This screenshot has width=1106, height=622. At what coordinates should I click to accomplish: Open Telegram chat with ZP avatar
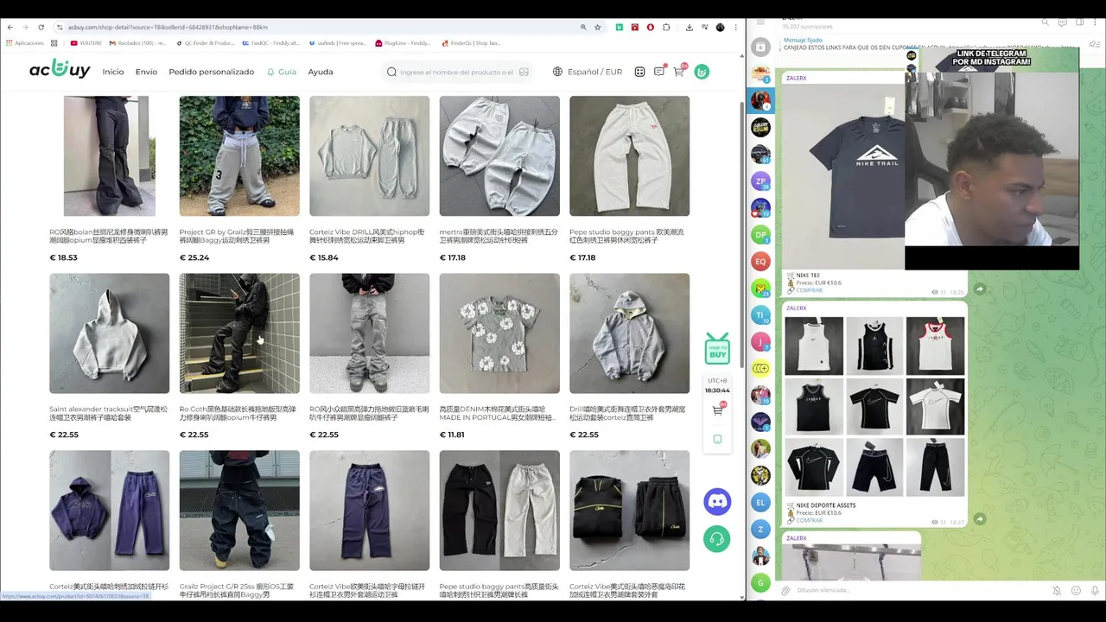760,181
